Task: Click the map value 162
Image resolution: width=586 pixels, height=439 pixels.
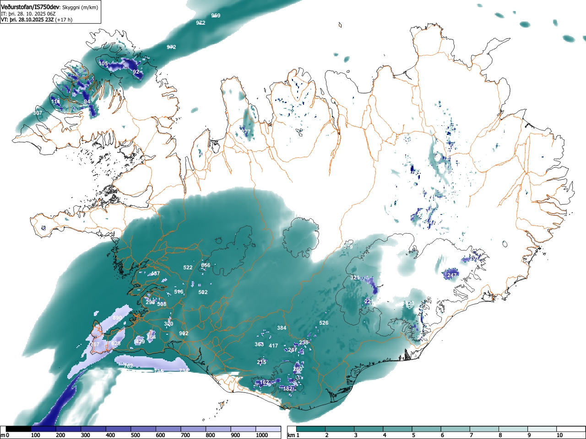Action: tap(265, 382)
